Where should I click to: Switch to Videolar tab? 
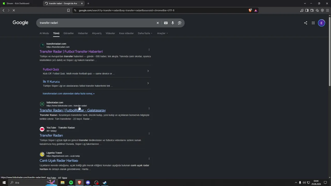click(x=110, y=33)
